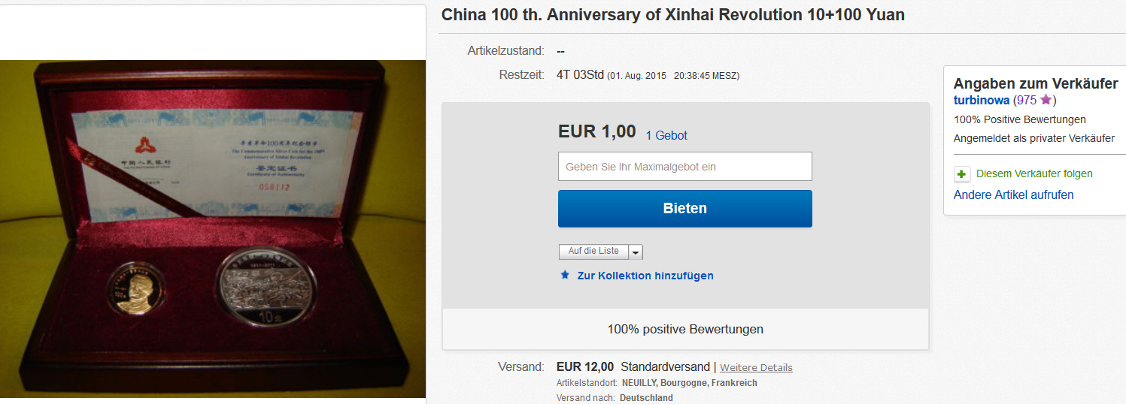Click the maximum bid input field

(684, 166)
